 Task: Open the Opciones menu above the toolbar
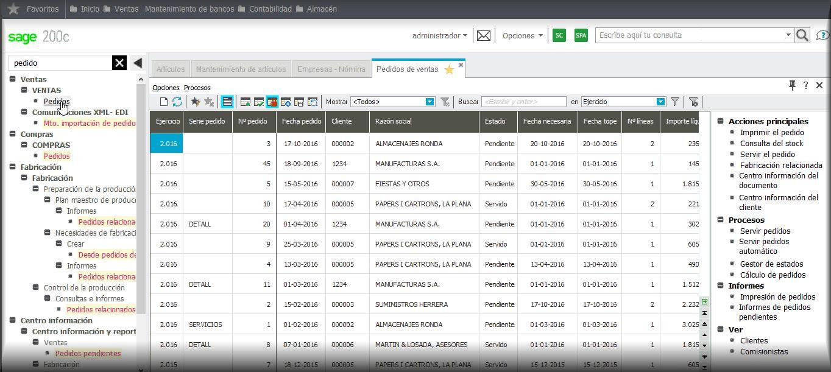pyautogui.click(x=166, y=88)
